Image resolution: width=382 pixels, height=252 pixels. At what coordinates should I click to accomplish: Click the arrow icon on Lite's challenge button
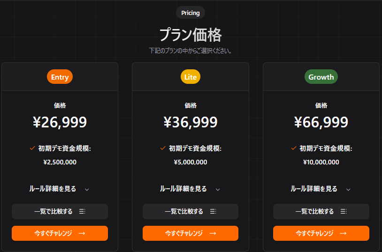pyautogui.click(x=213, y=233)
